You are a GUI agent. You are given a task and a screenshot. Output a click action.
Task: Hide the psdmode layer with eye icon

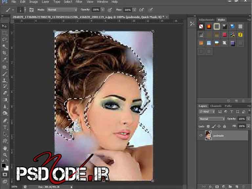[201, 135]
